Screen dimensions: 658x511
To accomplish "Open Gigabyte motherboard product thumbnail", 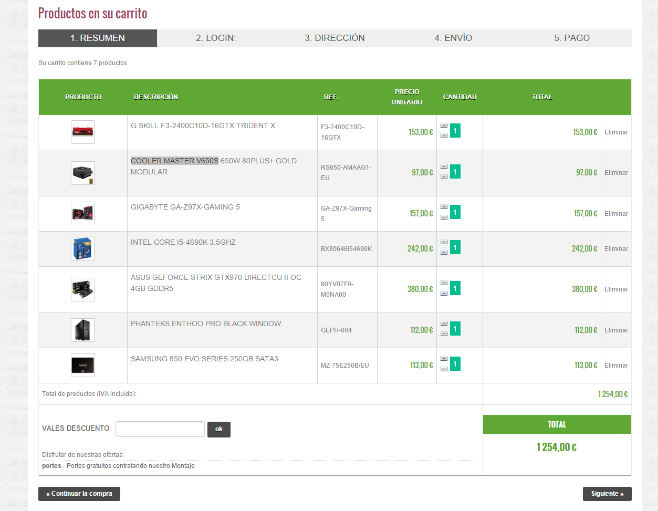I will pyautogui.click(x=82, y=214).
